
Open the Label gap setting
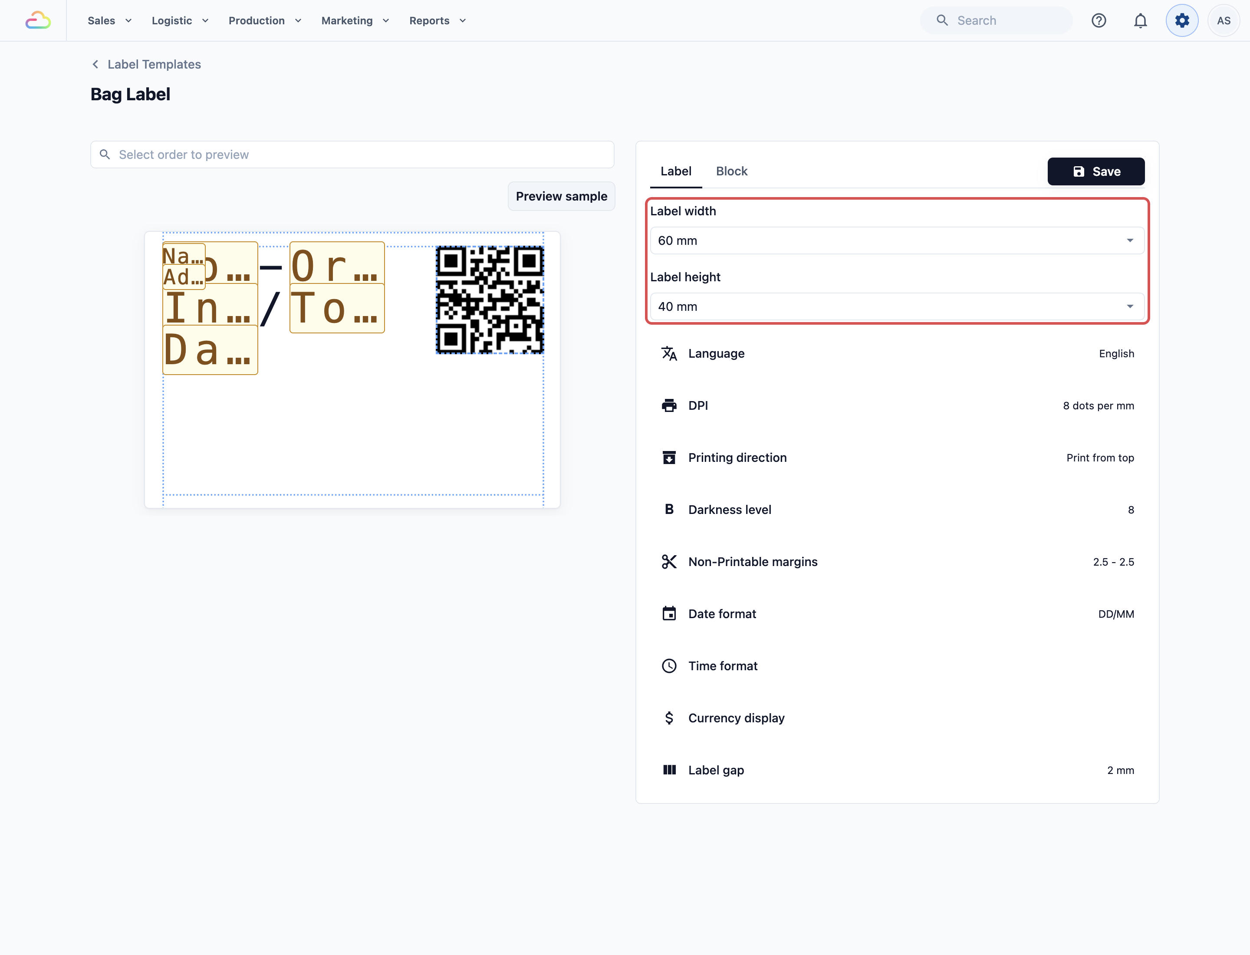(x=896, y=770)
